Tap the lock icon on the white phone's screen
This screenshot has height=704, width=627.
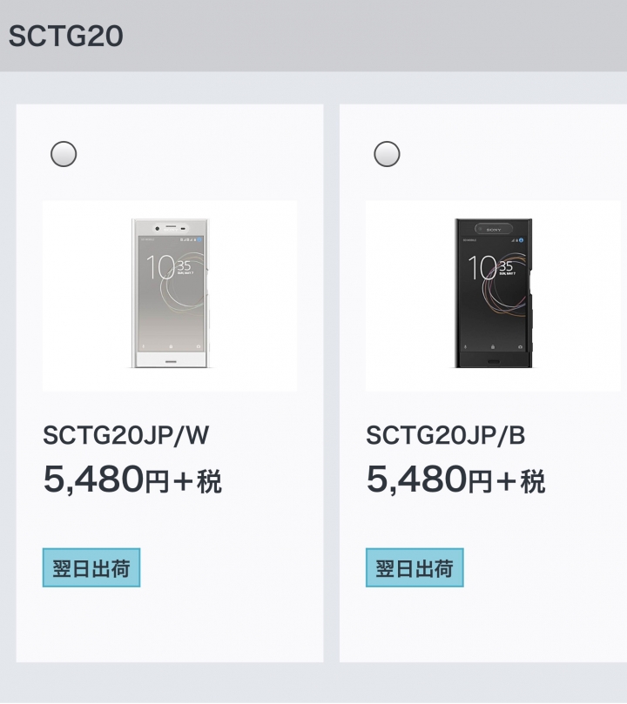[x=172, y=346]
